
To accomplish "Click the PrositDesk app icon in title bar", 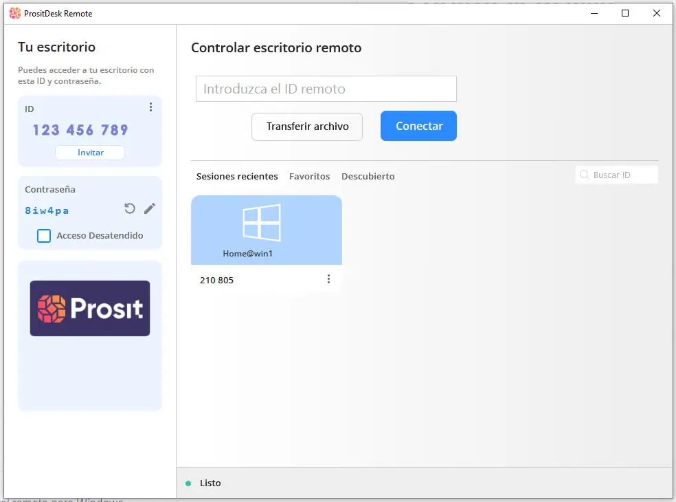I will coord(14,13).
